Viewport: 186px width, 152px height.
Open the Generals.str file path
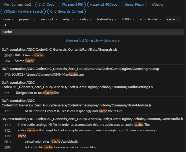point(60,50)
